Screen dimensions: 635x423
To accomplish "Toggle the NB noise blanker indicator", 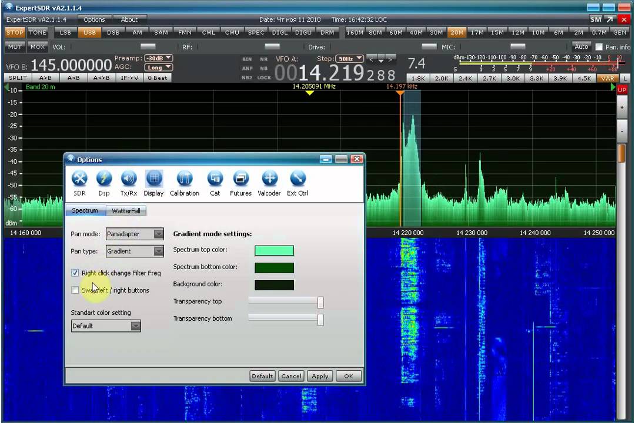I will coord(264,68).
